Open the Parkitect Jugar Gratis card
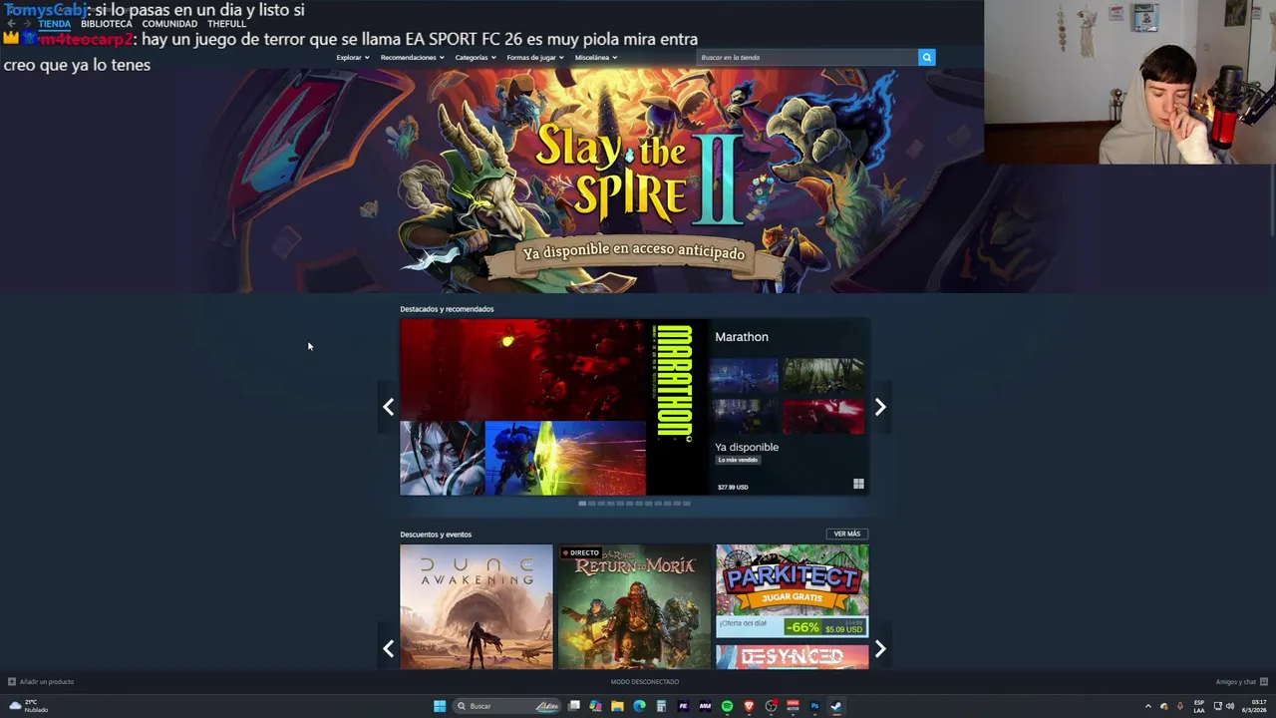Viewport: 1276px width, 718px height. [x=792, y=590]
